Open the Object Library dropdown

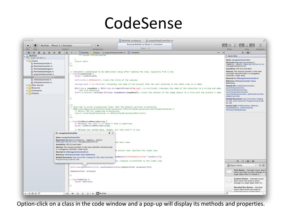tap(241, 165)
